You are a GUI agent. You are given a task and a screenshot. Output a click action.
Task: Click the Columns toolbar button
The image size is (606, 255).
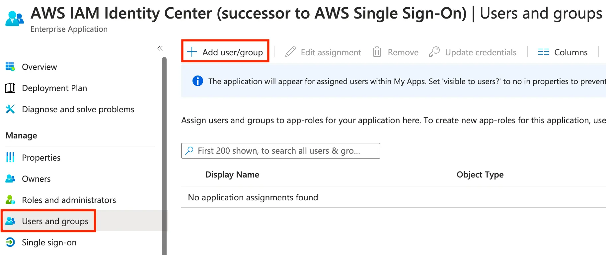563,52
